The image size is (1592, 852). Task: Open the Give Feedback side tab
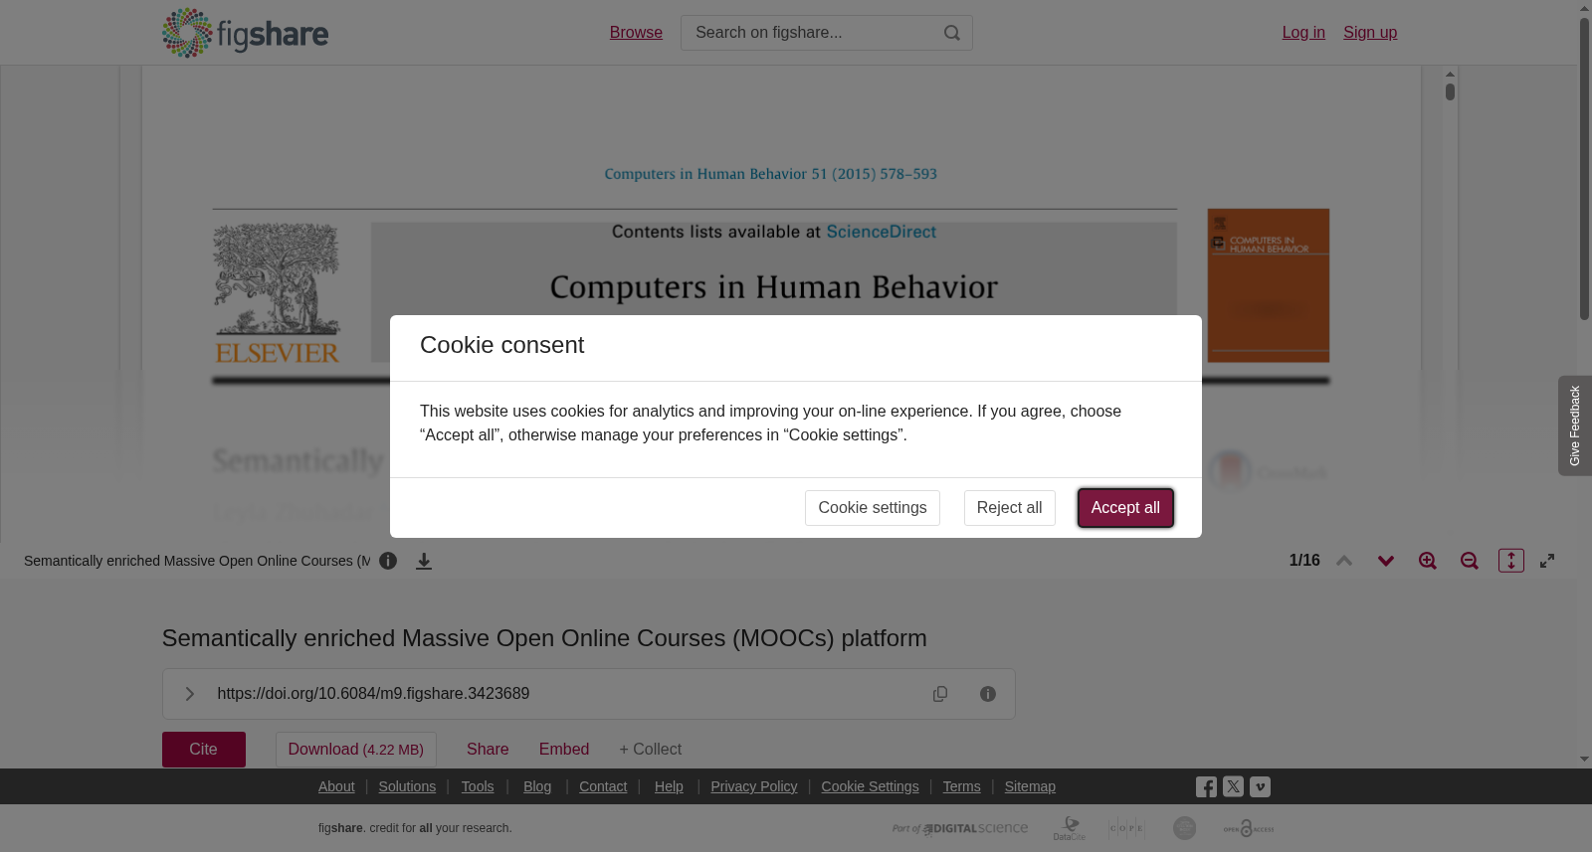[1575, 426]
